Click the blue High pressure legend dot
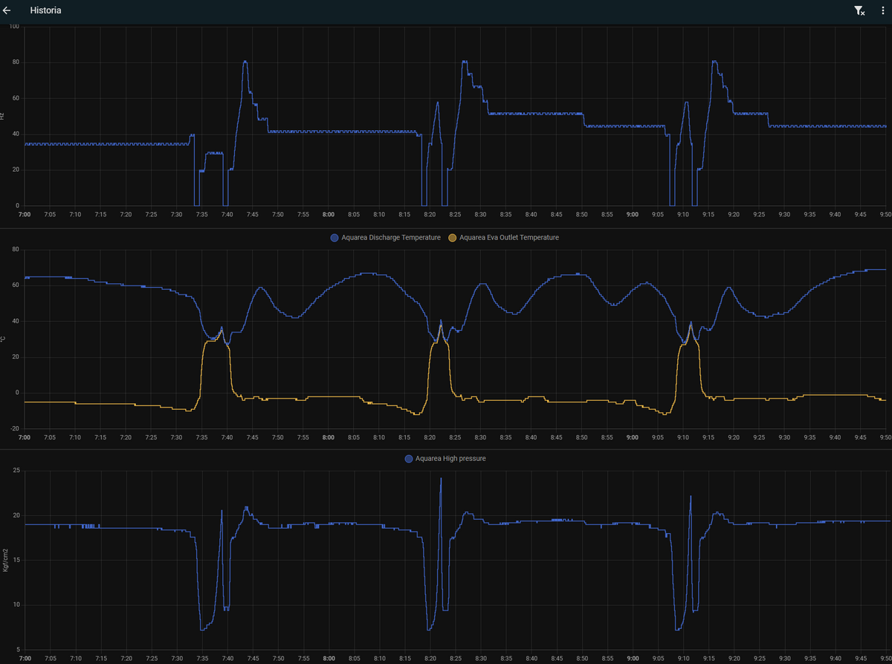The image size is (892, 664). (409, 459)
